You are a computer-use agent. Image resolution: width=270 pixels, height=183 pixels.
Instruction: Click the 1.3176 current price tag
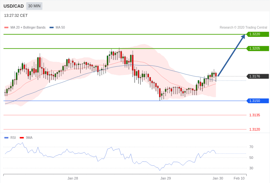tap(258, 76)
